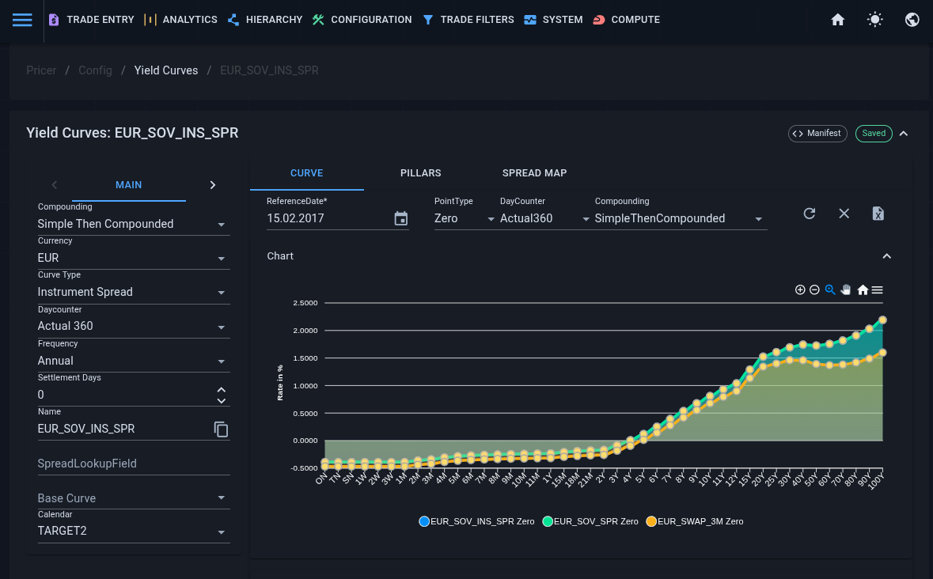Zoom in on the chart
Viewport: 933px width, 579px height.
[x=800, y=289]
